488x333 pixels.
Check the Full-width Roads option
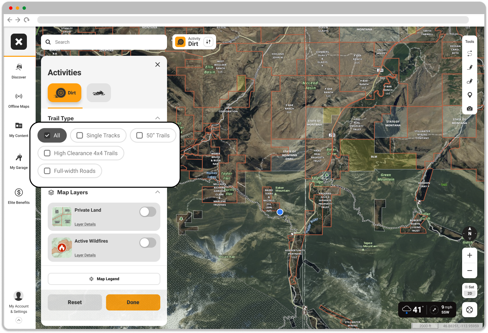point(70,171)
